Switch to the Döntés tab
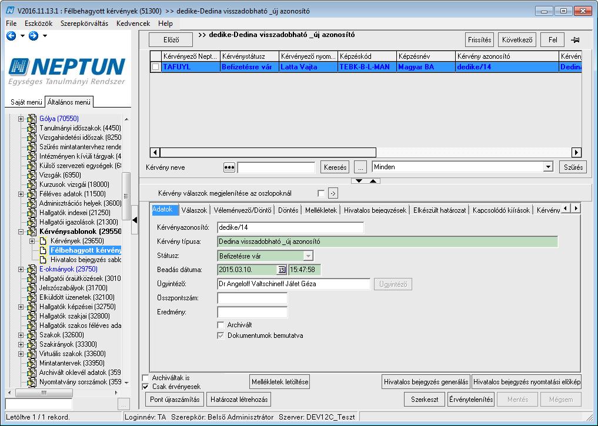 pyautogui.click(x=288, y=210)
